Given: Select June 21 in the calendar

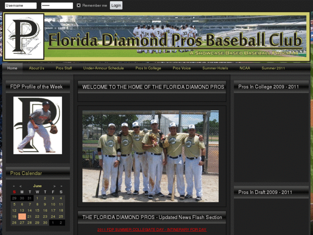Looking at the screenshot, I should tap(30, 216).
